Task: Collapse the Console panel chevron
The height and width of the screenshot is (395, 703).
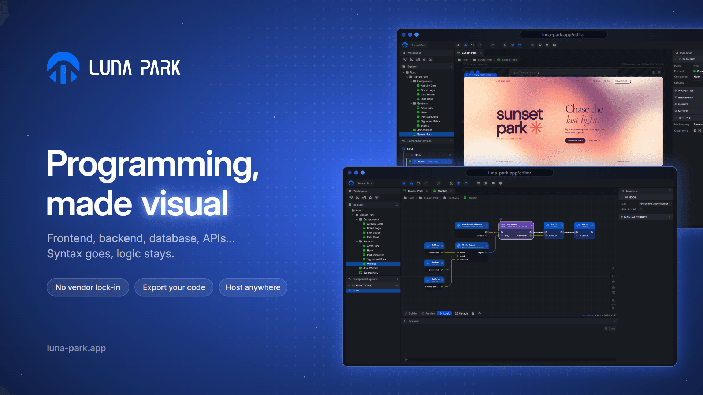Action: pos(615,321)
